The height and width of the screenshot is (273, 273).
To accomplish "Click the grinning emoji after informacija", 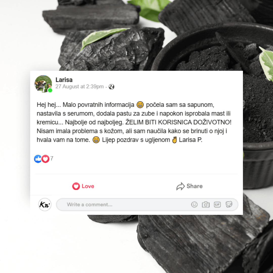I will pyautogui.click(x=140, y=105).
